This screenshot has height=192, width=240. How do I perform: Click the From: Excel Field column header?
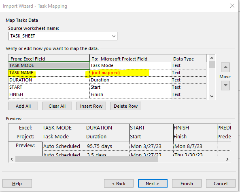coord(49,58)
